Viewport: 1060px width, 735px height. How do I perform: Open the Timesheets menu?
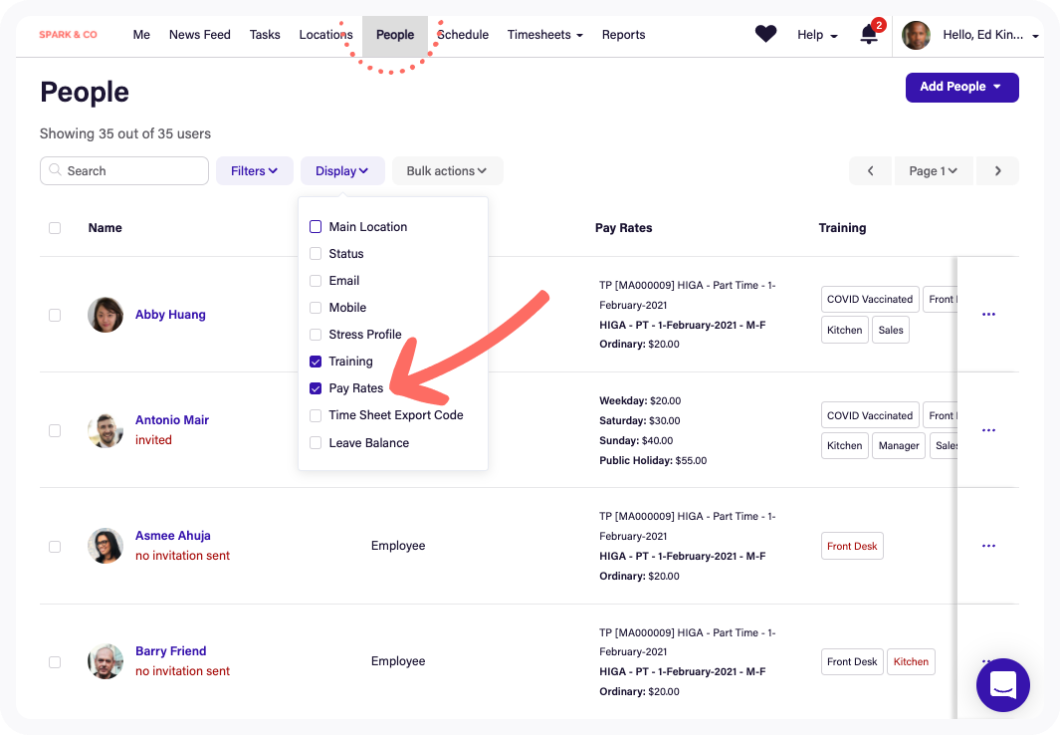(544, 35)
